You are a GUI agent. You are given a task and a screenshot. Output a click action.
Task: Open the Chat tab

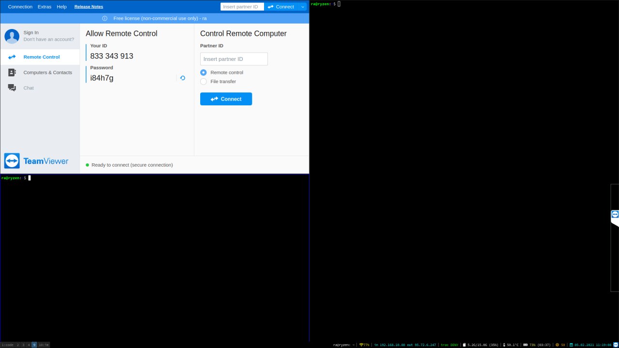(40, 88)
